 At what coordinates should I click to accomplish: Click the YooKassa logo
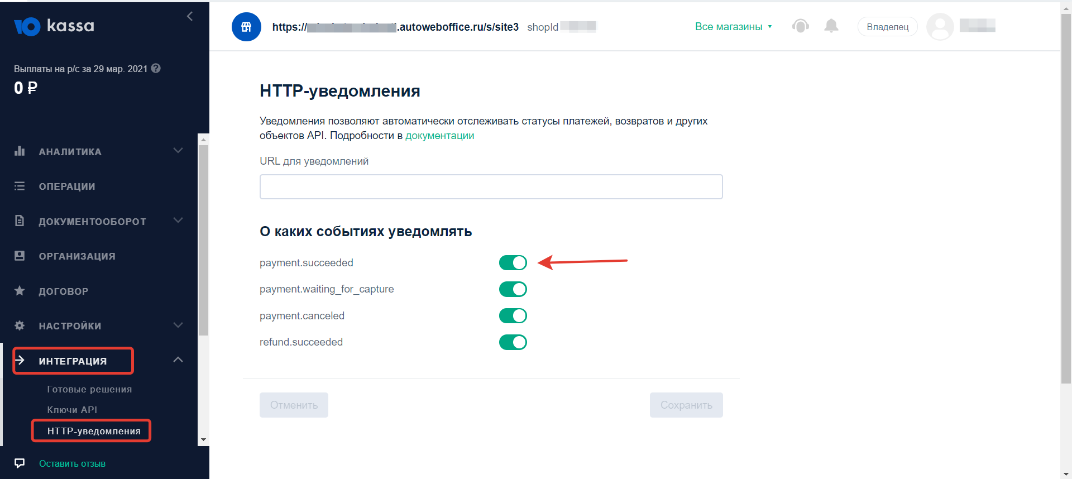point(54,26)
